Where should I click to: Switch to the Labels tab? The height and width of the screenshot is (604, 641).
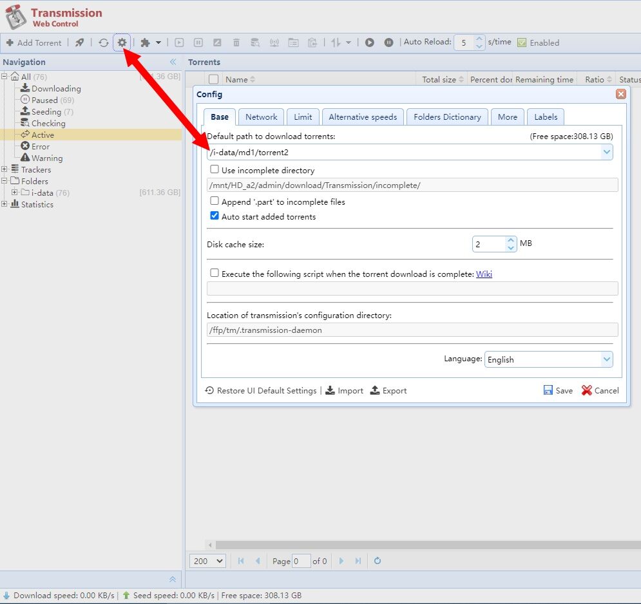click(546, 117)
